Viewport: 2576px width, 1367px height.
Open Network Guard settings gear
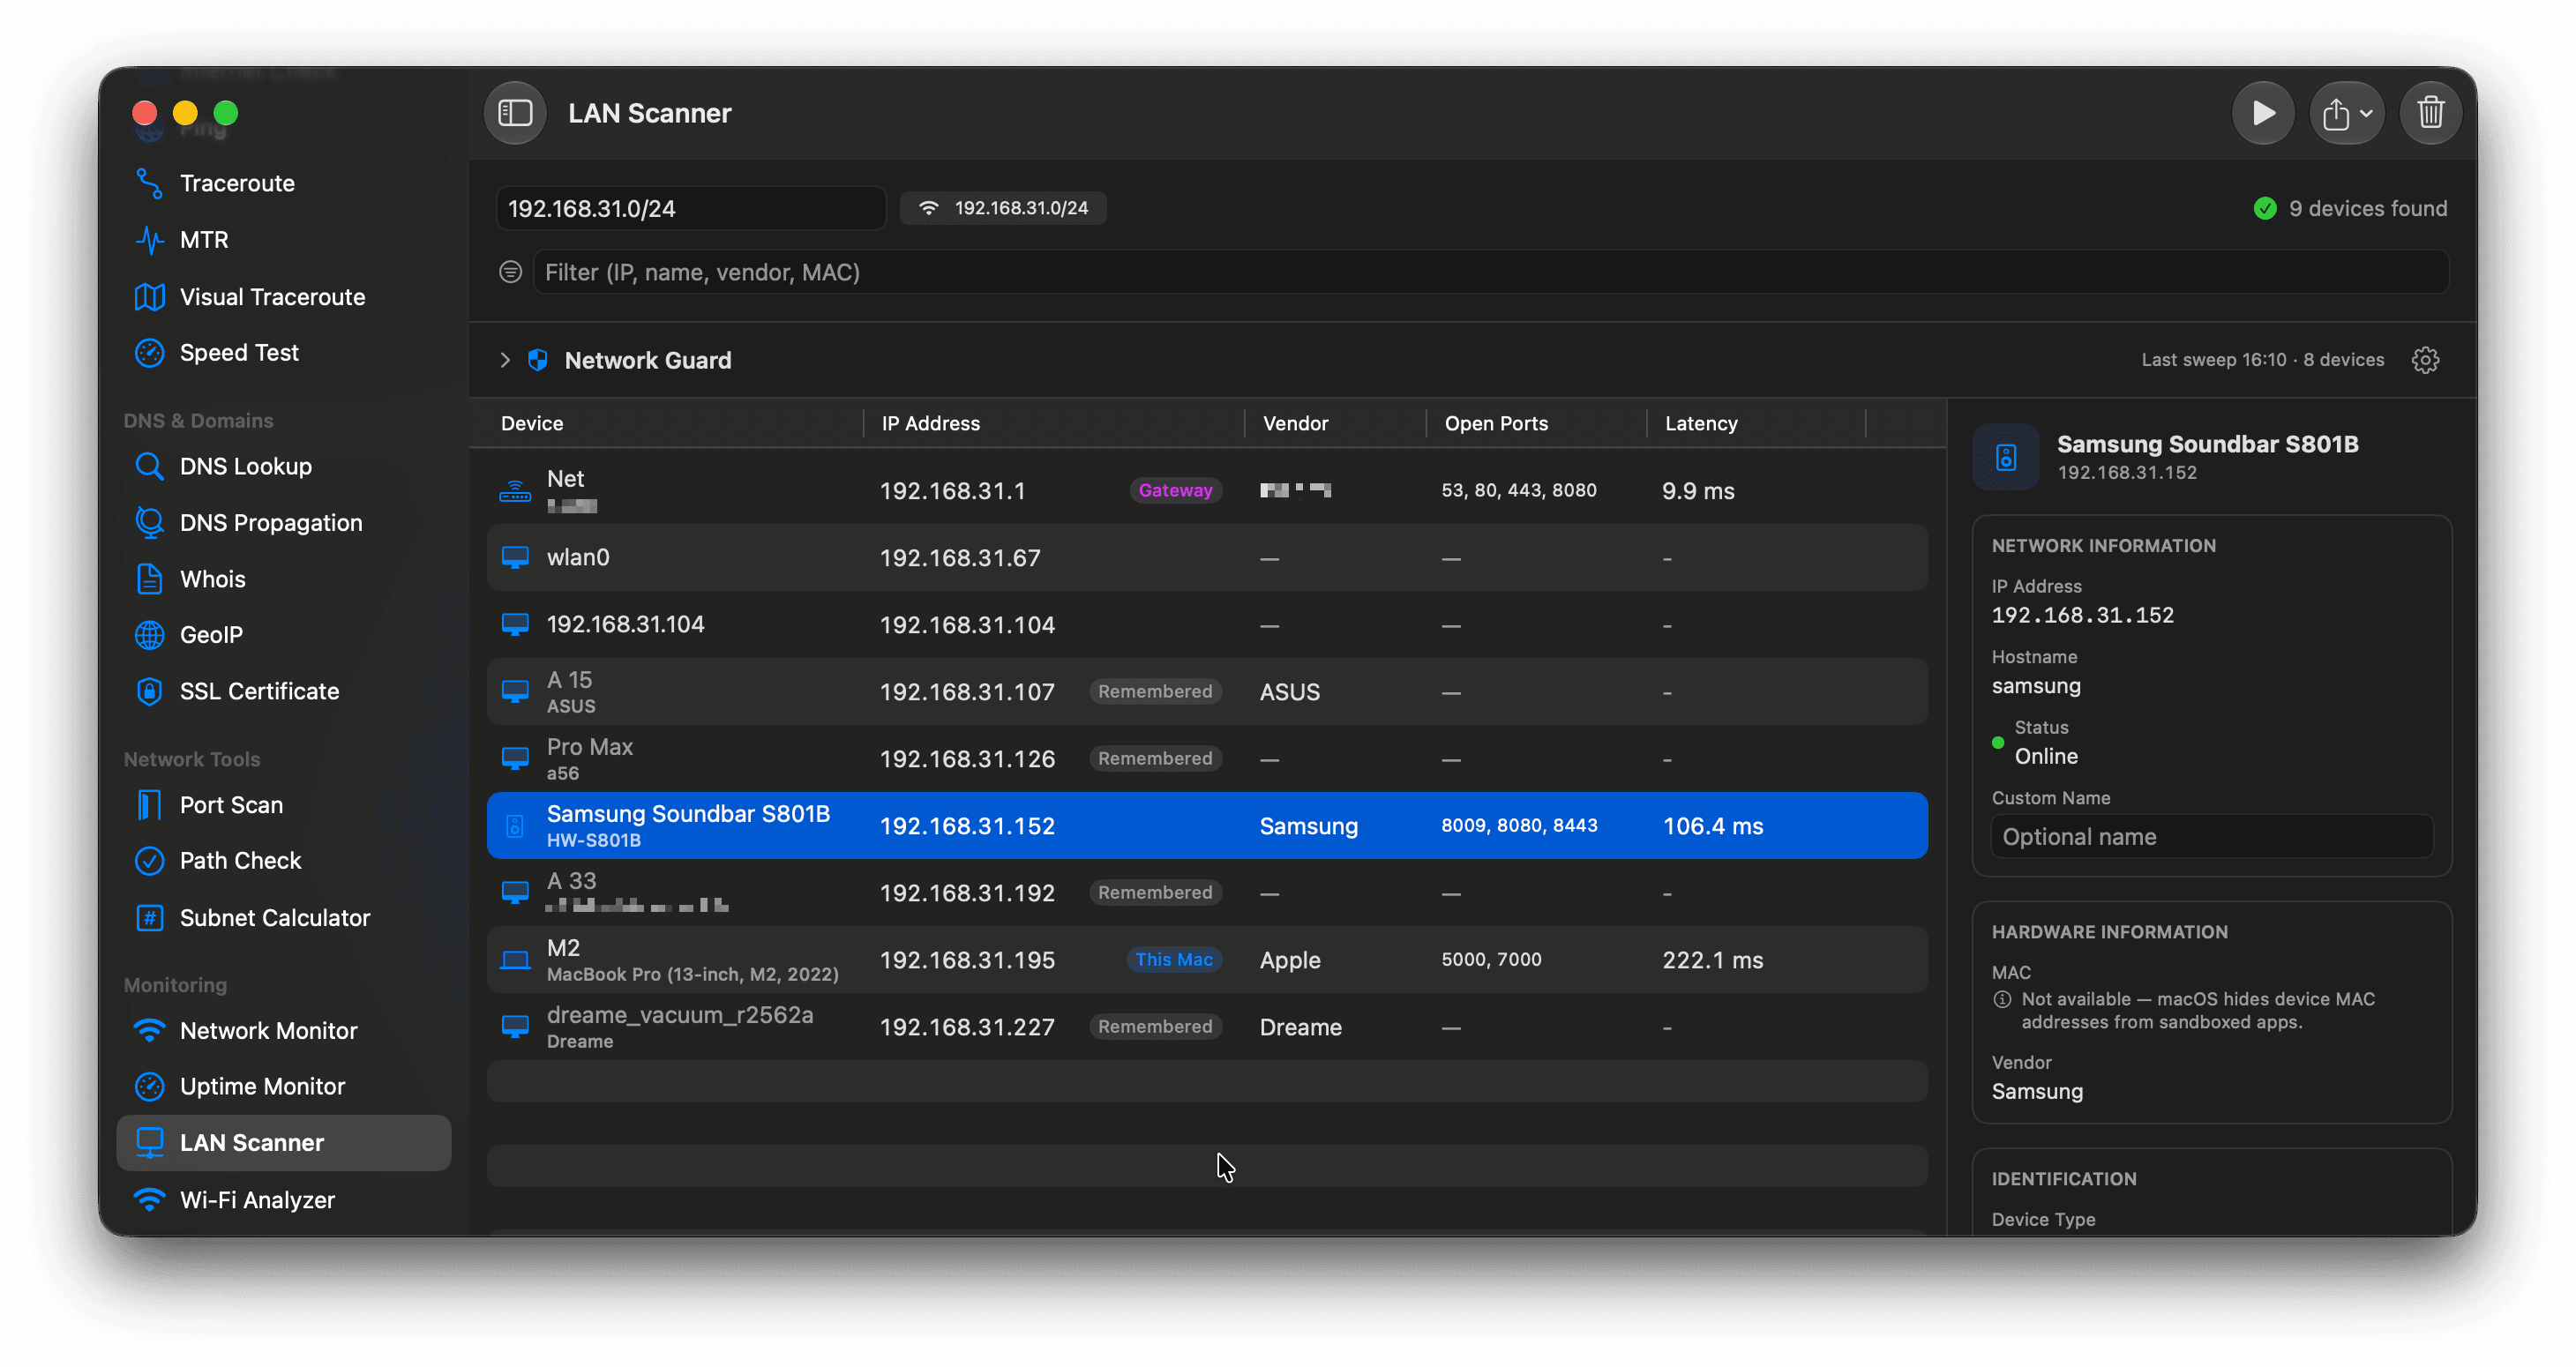(x=2425, y=360)
